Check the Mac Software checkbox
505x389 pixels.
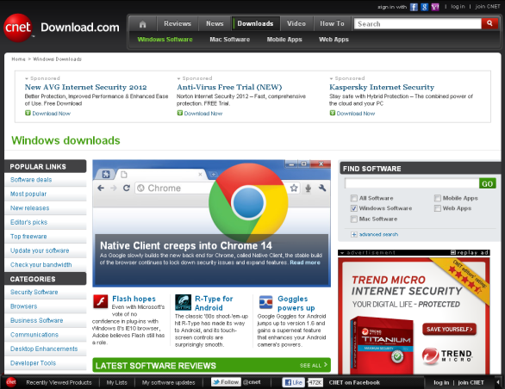[353, 219]
